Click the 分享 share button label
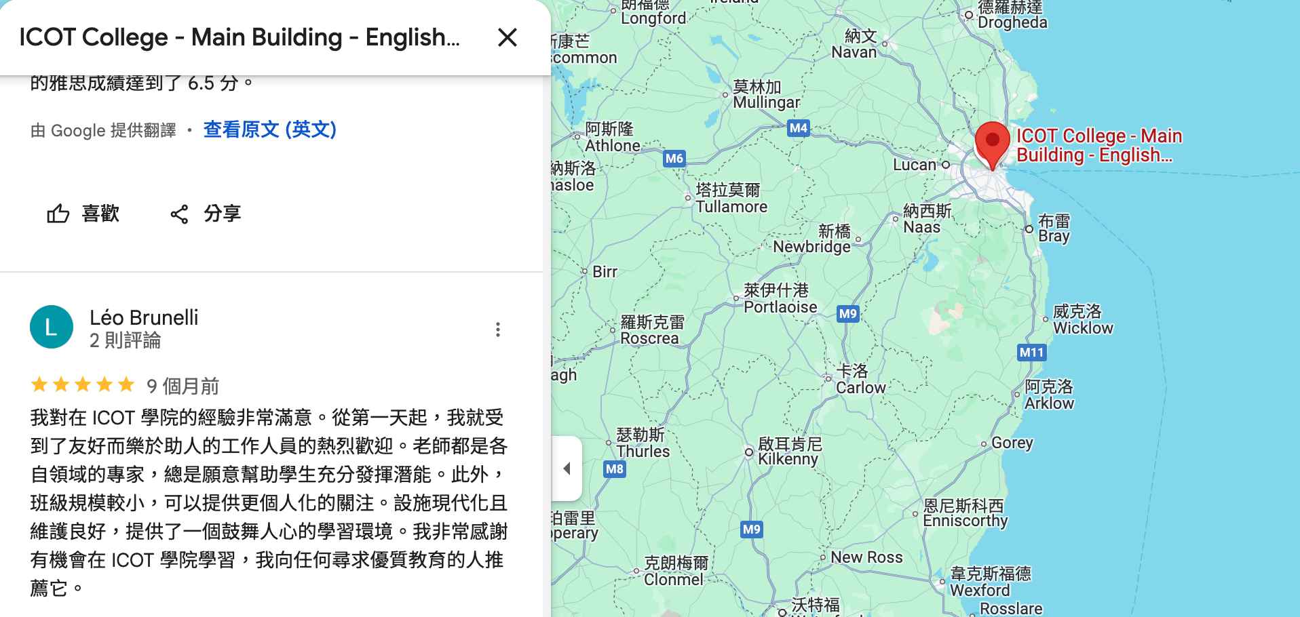The width and height of the screenshot is (1300, 617). (223, 214)
